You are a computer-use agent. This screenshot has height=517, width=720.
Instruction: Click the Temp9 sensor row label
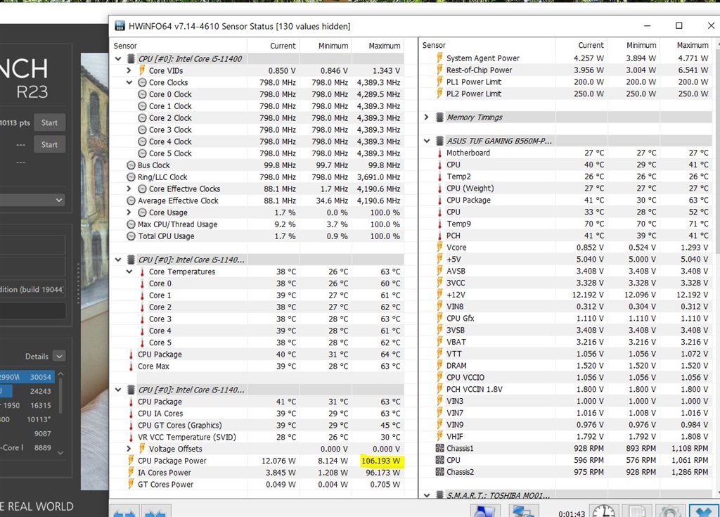coord(458,224)
